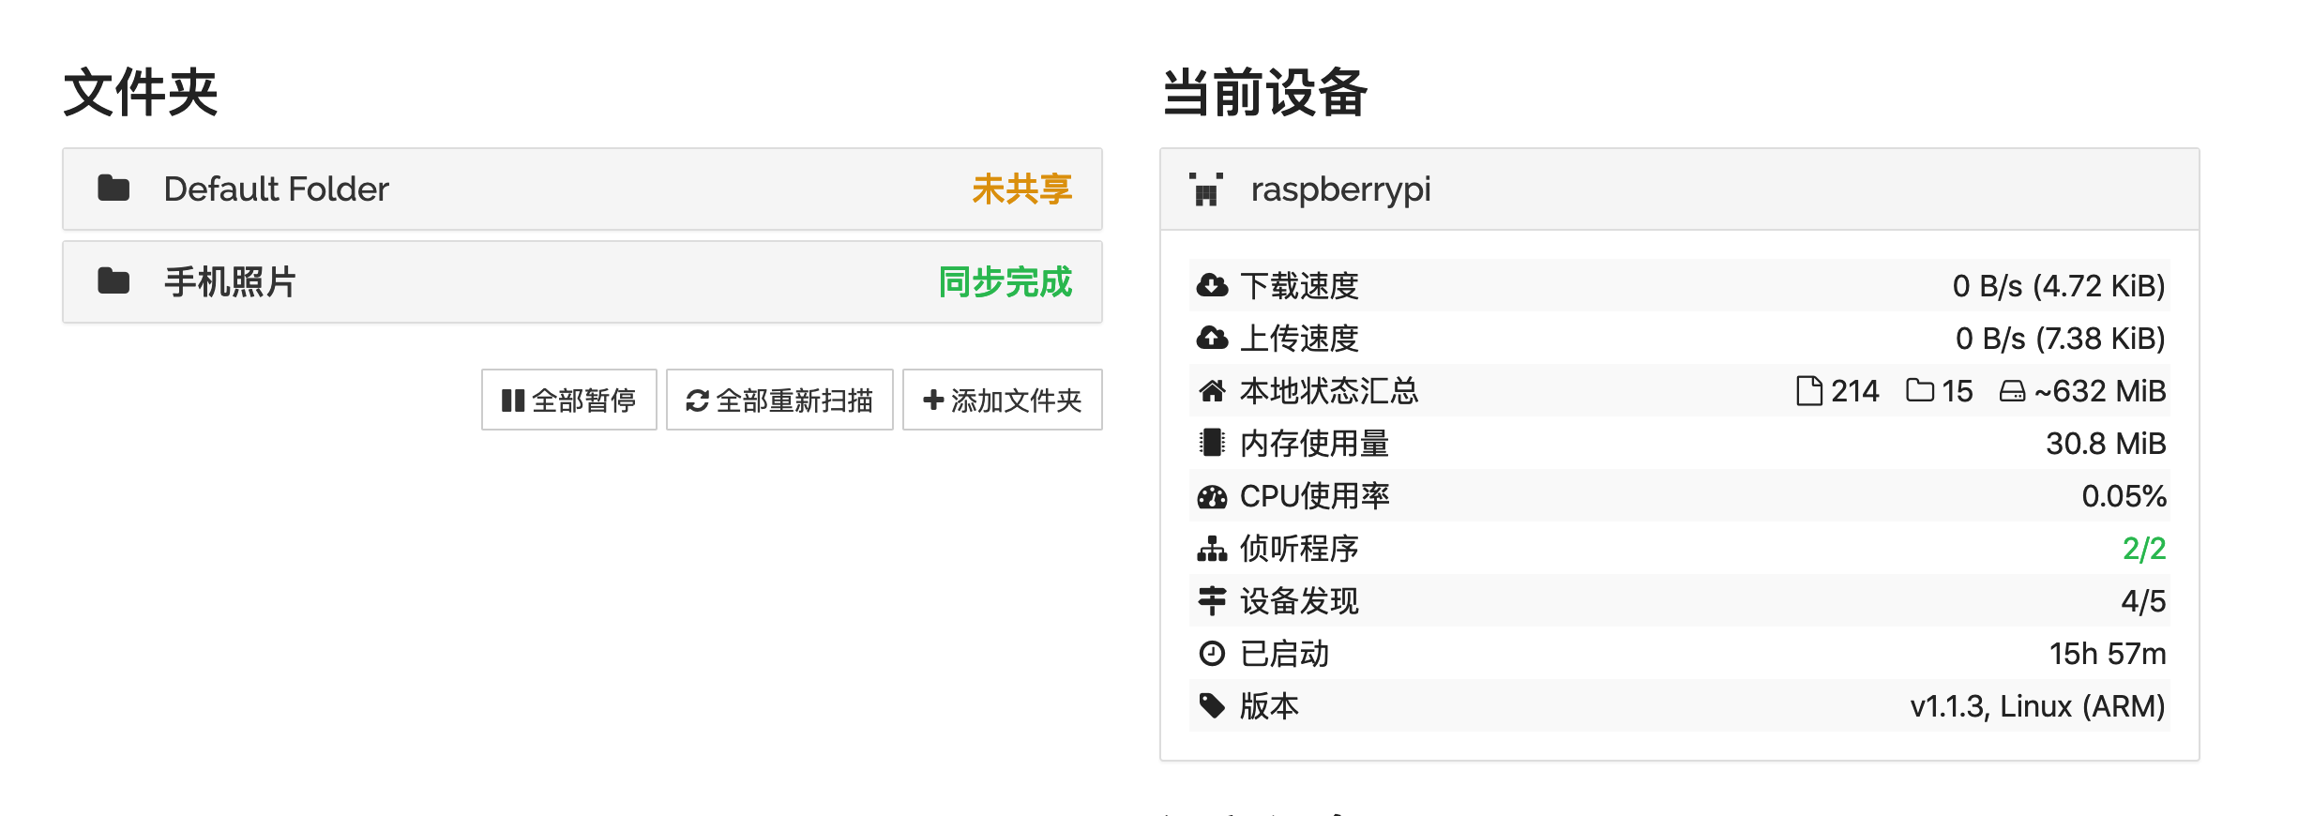Click the download cloud icon for 下载速度

coord(1212,285)
